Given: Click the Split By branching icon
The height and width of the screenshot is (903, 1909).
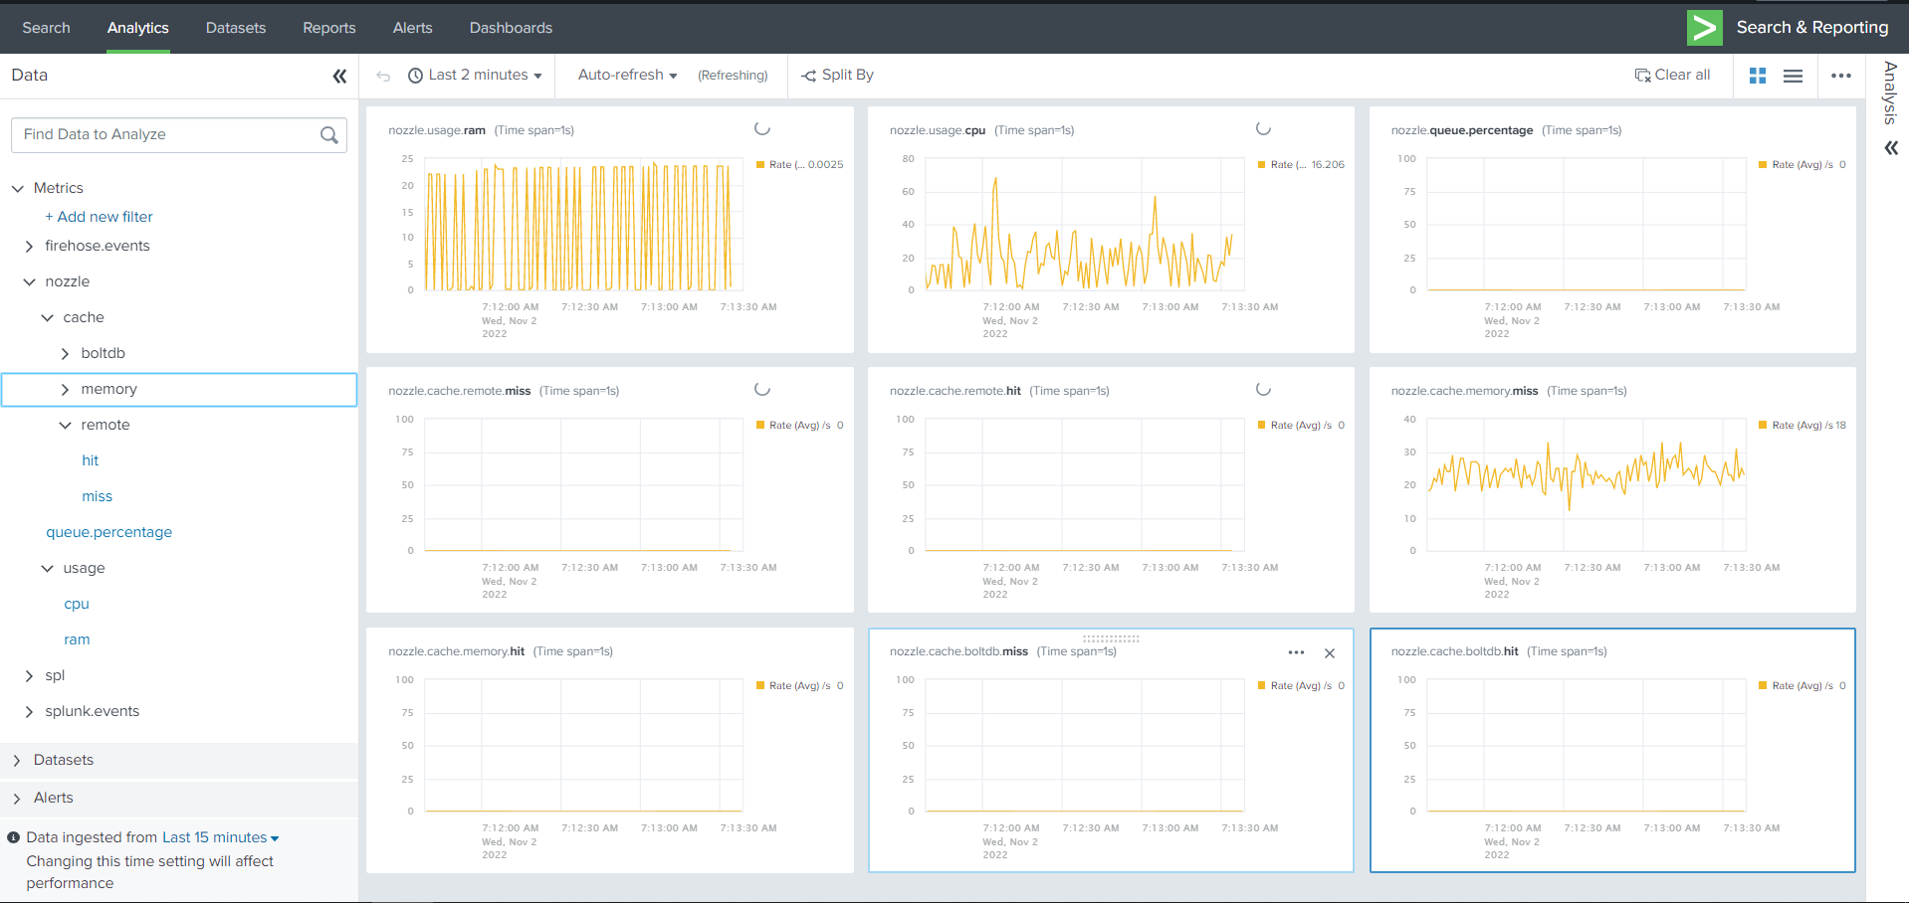Looking at the screenshot, I should click(809, 76).
